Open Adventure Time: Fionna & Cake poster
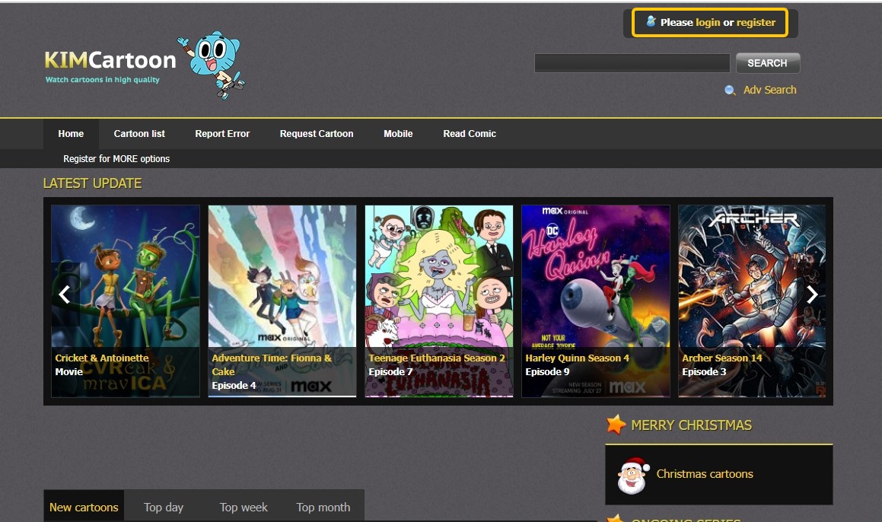Screen dimensions: 882x522 (282, 301)
